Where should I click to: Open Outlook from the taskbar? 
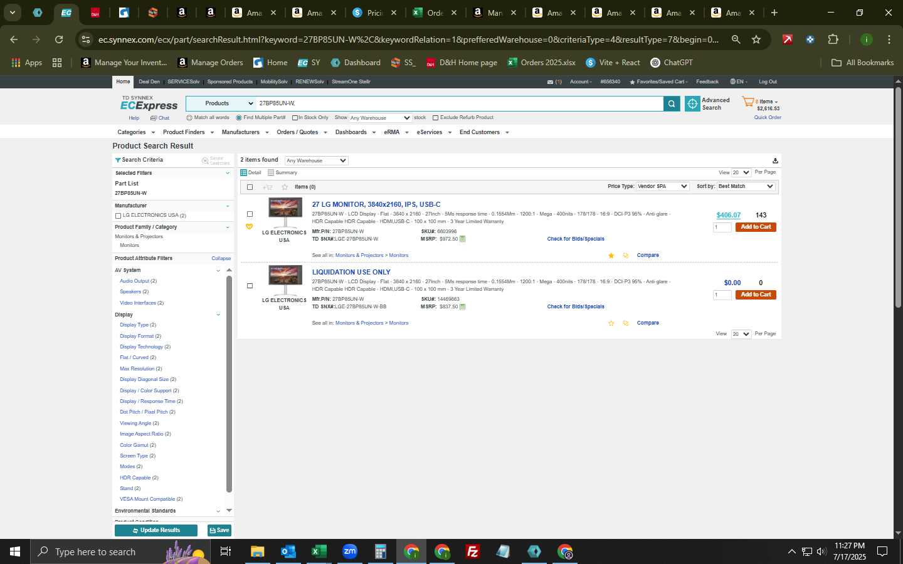[x=288, y=551]
